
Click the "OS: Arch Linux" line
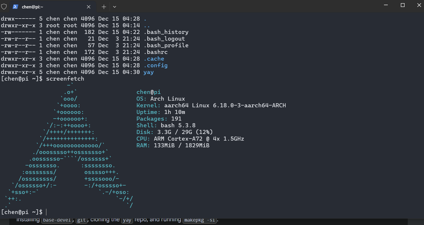(x=161, y=99)
